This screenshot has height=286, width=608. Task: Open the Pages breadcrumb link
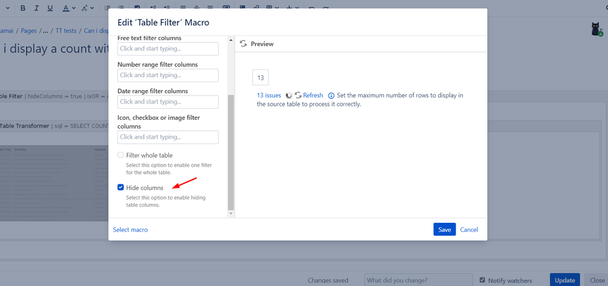coord(29,30)
